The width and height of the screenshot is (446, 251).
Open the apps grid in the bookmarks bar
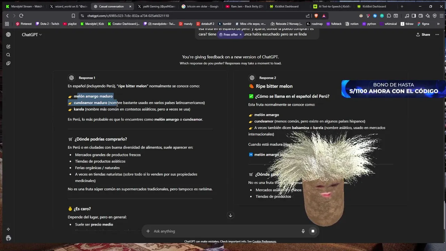click(7, 24)
